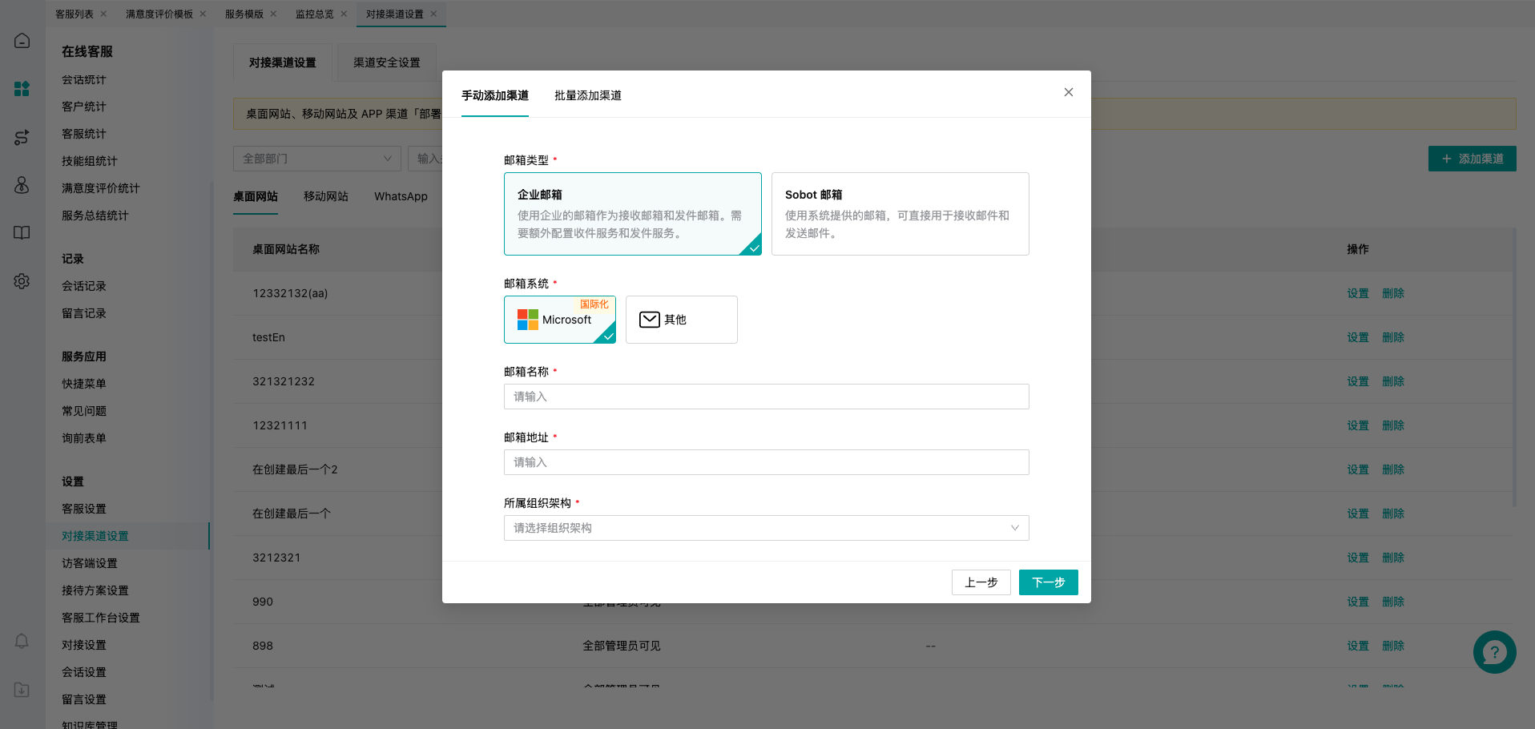Open 快捷菜单 in sidebar menu
Screen dimensions: 1535x729
tap(84, 384)
